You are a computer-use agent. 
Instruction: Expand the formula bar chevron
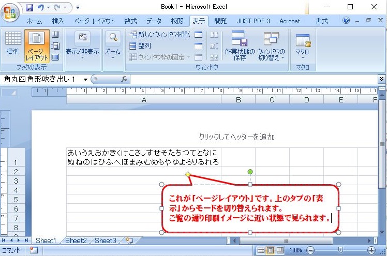[382, 79]
